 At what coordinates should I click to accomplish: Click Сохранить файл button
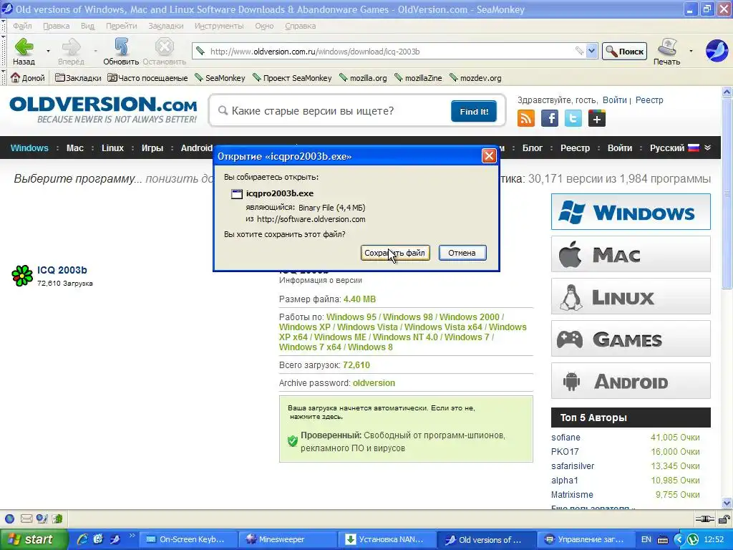395,253
